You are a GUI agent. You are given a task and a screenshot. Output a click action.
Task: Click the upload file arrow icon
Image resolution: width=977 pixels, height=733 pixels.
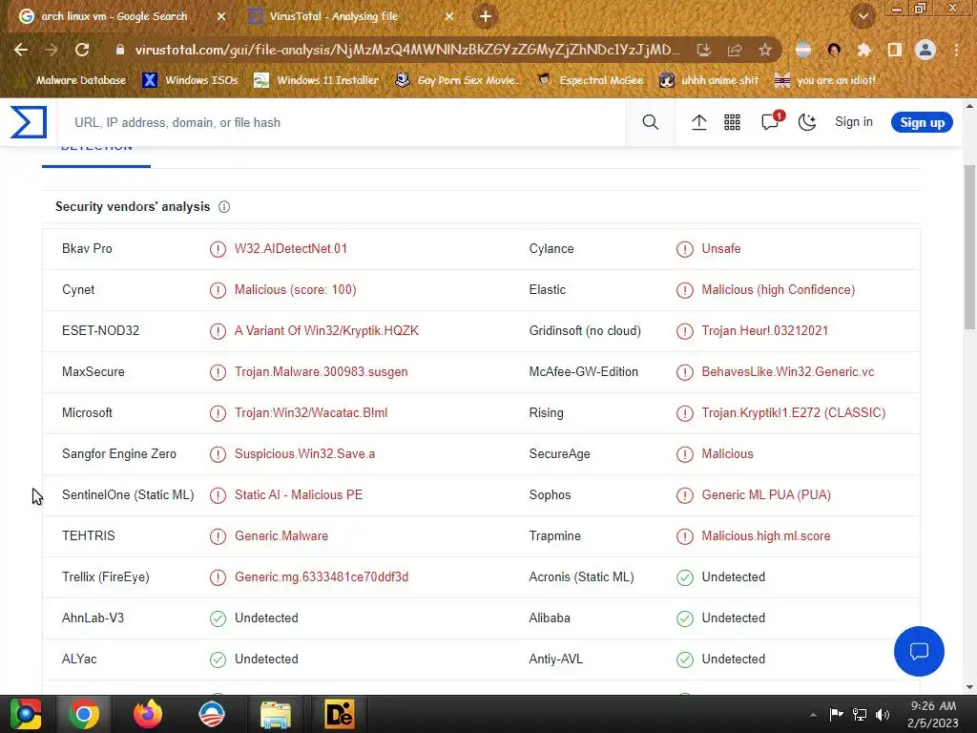[699, 122]
